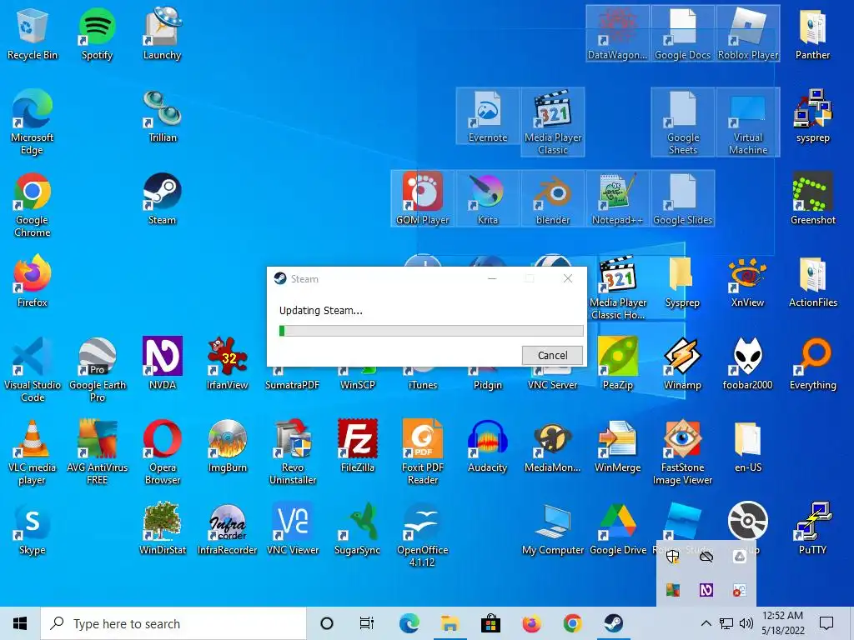Select the en-US folder on desktop
The image size is (854, 640).
tap(748, 447)
